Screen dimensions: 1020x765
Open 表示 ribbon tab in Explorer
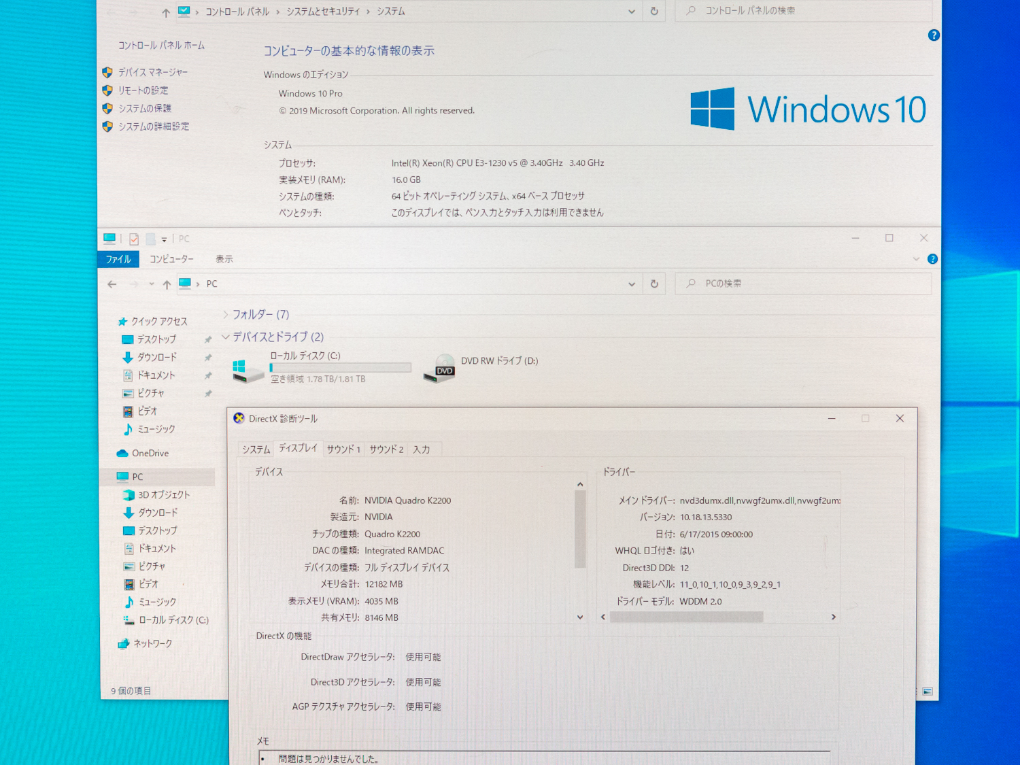click(224, 259)
